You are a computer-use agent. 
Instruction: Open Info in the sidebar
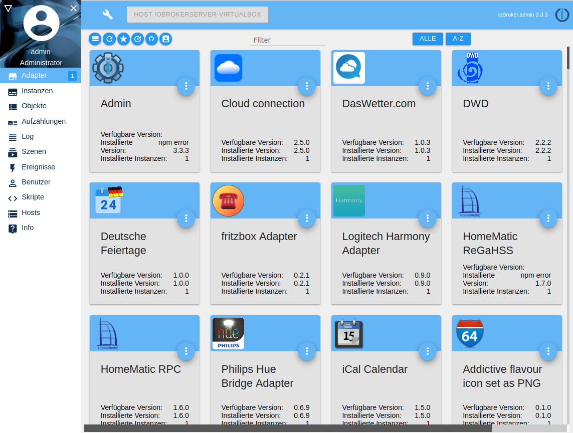tap(41, 228)
